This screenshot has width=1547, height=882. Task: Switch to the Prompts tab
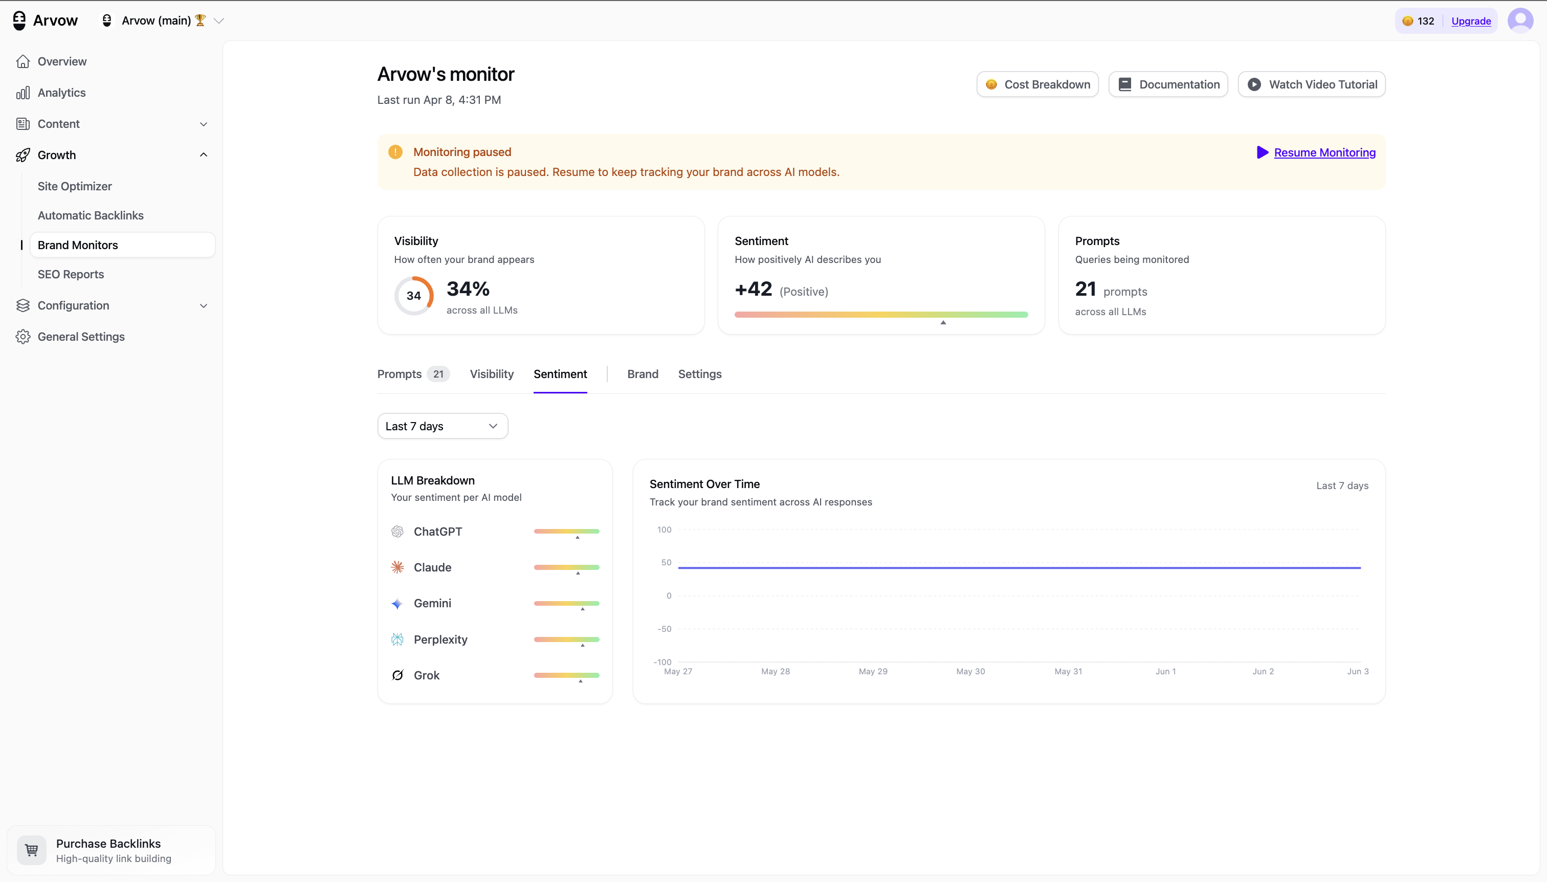tap(414, 374)
